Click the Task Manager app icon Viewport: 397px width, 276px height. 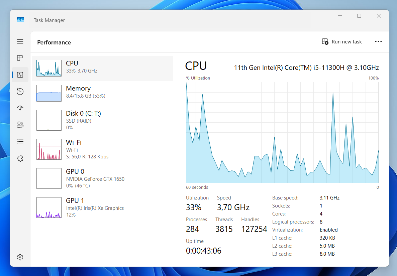(x=20, y=19)
